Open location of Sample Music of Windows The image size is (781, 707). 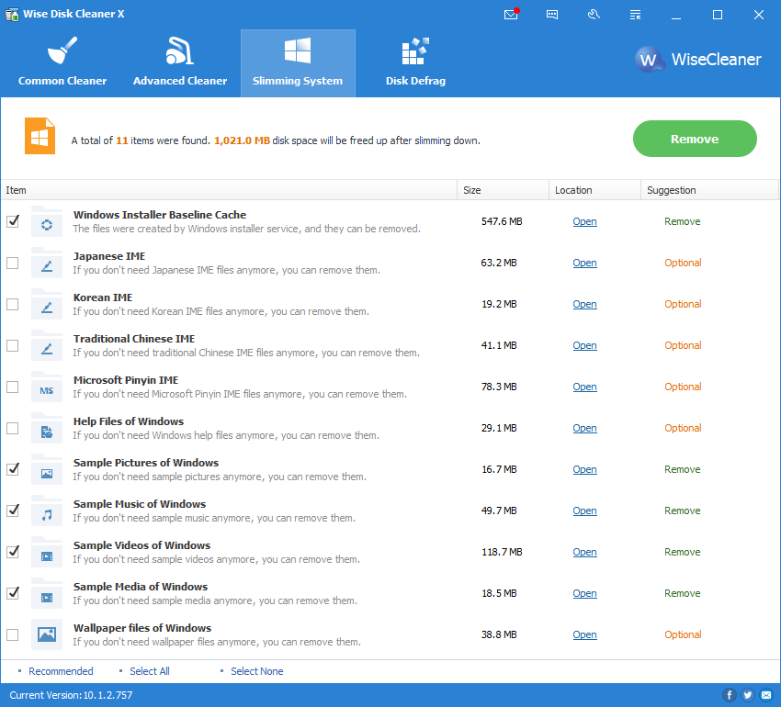click(x=584, y=511)
